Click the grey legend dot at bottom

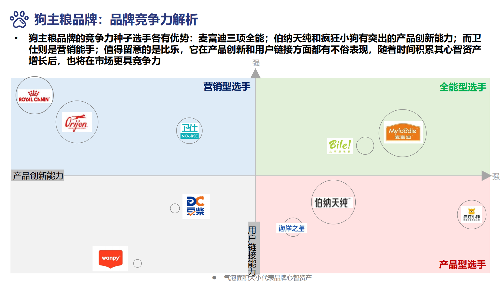click(x=214, y=278)
